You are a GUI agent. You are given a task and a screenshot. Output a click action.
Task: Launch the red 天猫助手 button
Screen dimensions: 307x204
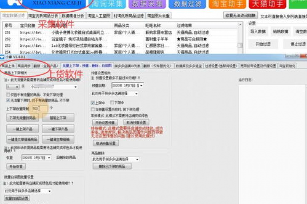267,4
